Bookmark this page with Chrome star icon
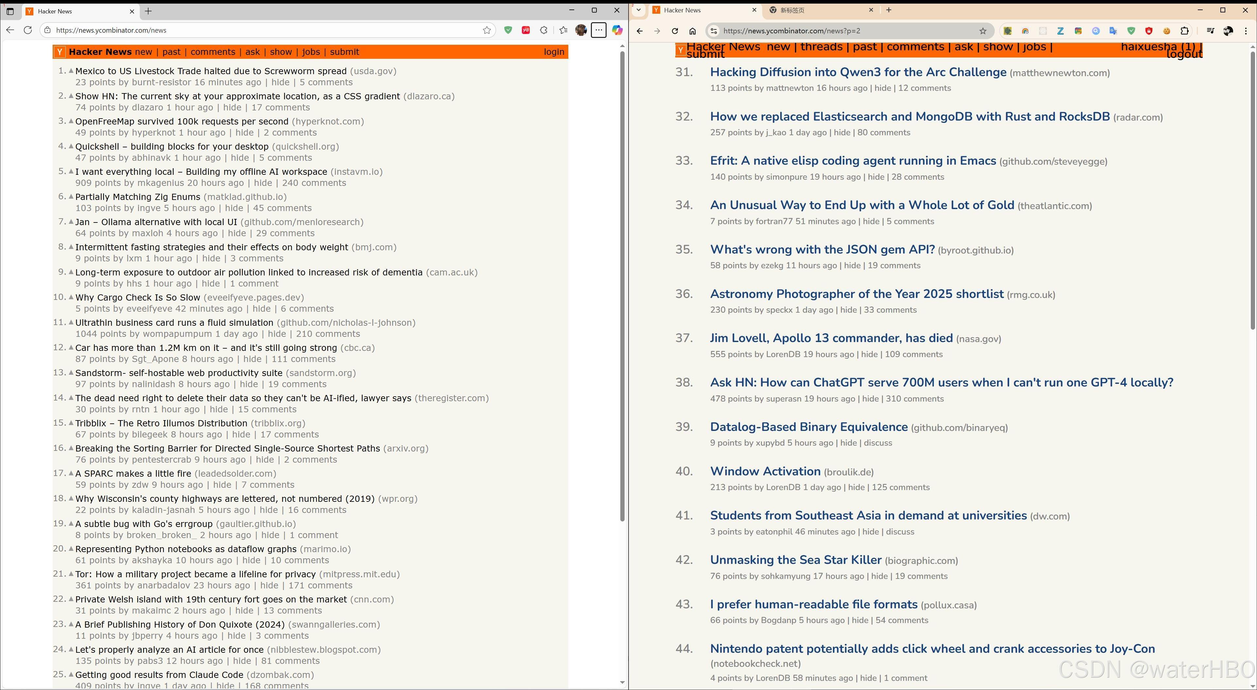Image resolution: width=1257 pixels, height=690 pixels. [x=983, y=31]
